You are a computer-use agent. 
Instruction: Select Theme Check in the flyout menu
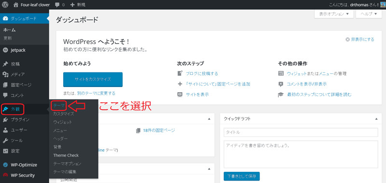66,155
